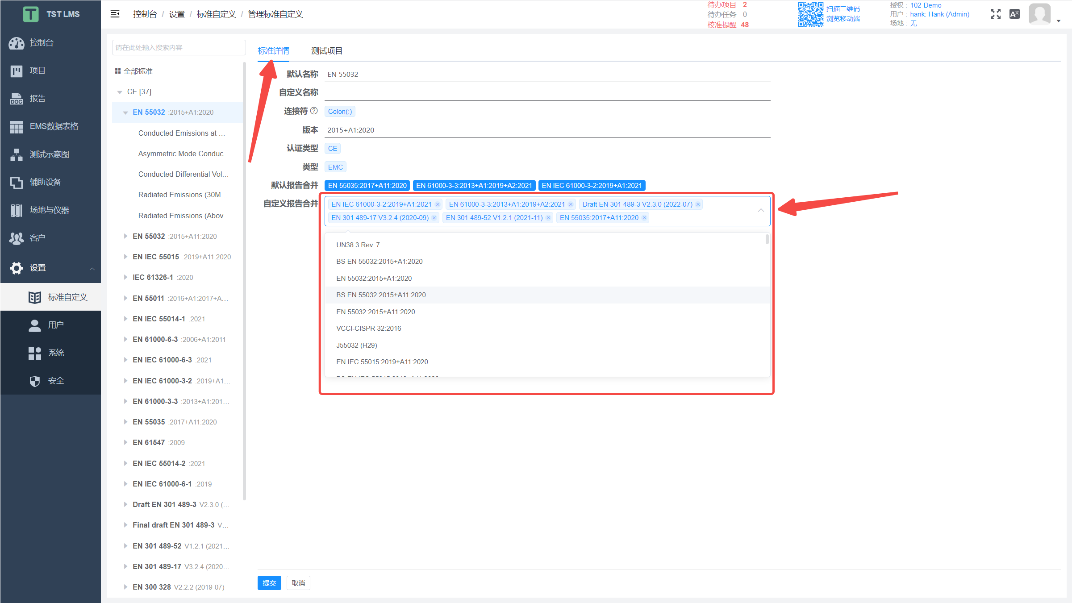Toggle the sidebar collapse hamburger icon
The image size is (1072, 603).
tap(115, 14)
